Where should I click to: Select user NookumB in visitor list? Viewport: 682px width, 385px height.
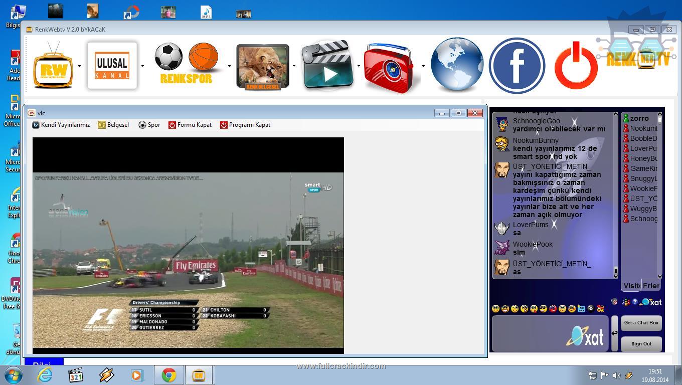coord(640,128)
